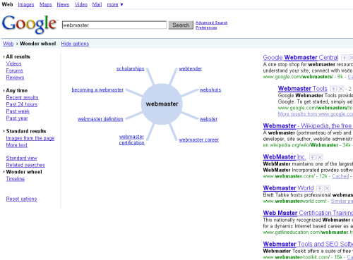Screen dimensions: 353x260
Task: Open Web Master Certification Training result
Action: pos(308,213)
